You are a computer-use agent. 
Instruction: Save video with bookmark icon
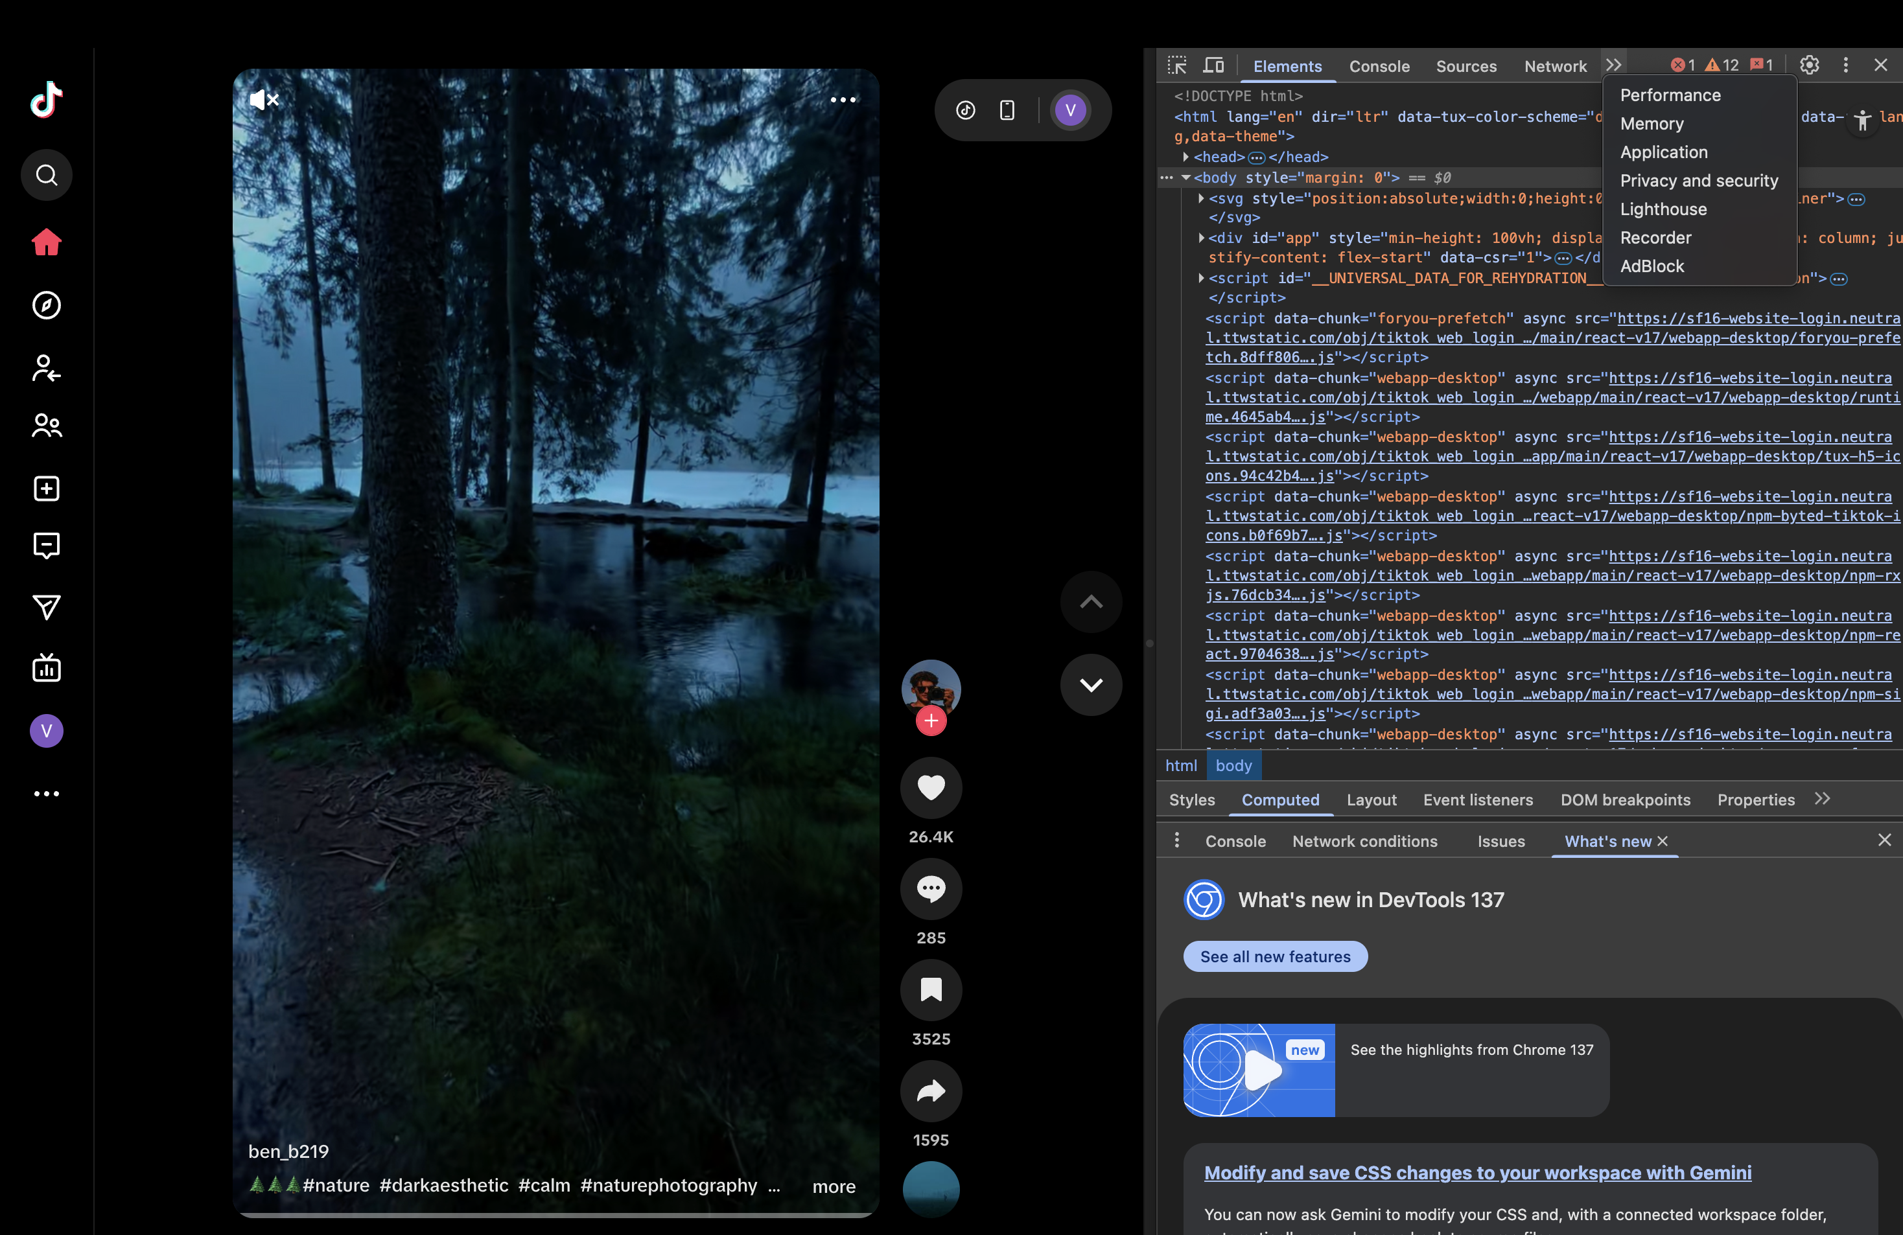tap(931, 991)
